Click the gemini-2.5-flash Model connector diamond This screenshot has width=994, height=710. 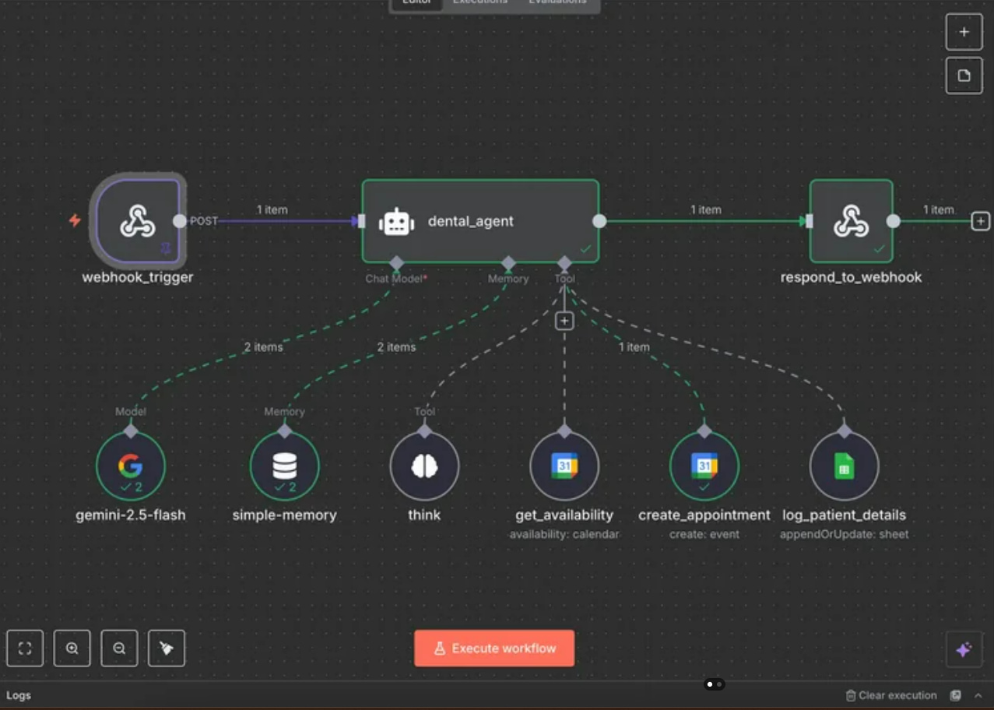(x=131, y=431)
